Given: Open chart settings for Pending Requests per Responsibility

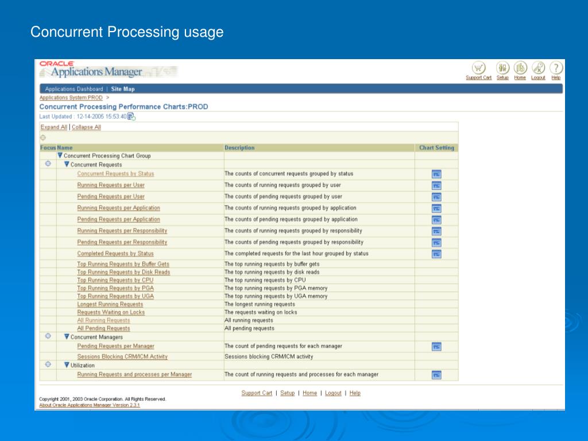Looking at the screenshot, I should click(x=436, y=243).
